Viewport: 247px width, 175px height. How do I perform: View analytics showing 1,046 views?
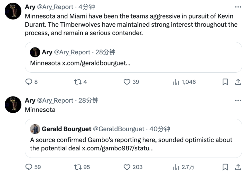[x=176, y=82]
